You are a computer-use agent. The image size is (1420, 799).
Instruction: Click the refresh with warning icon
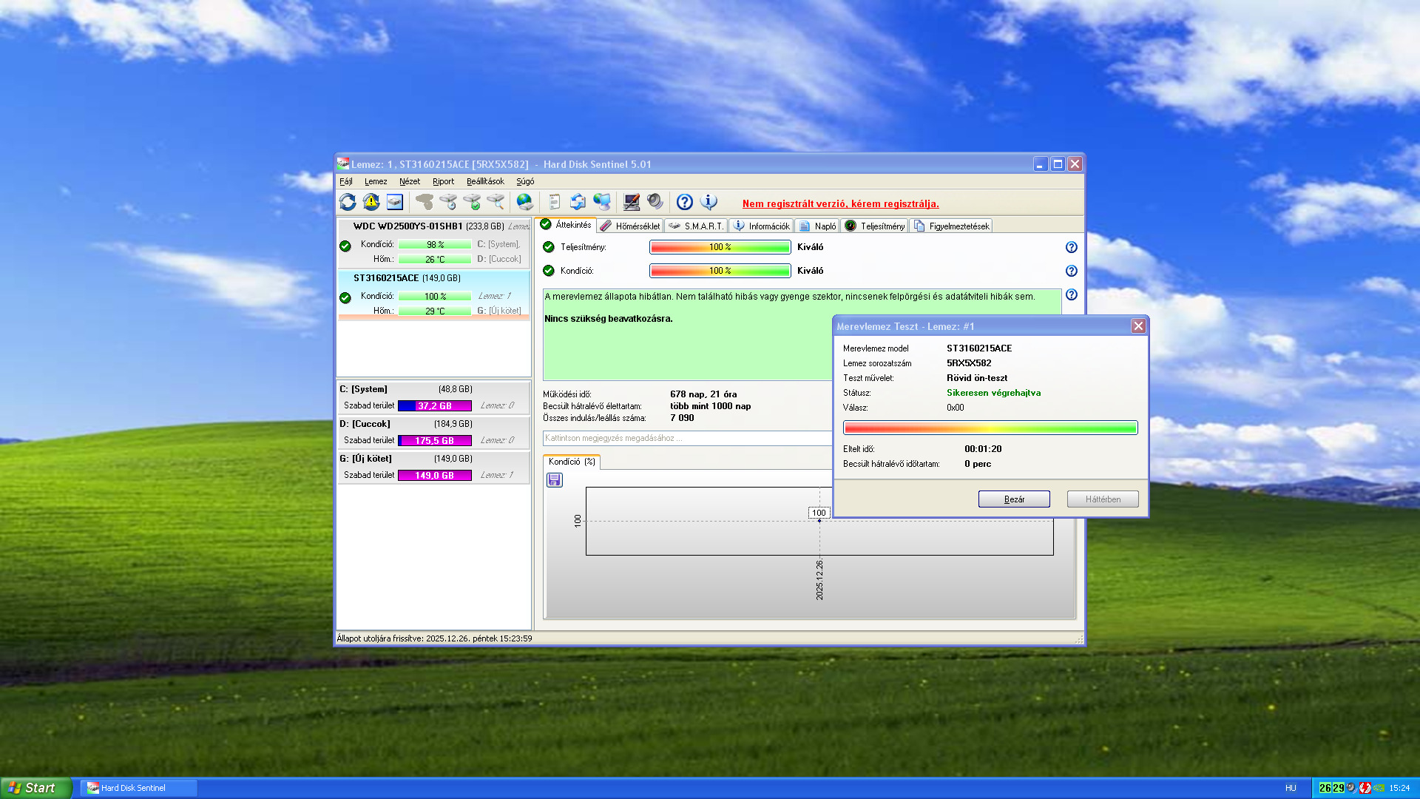click(x=371, y=202)
